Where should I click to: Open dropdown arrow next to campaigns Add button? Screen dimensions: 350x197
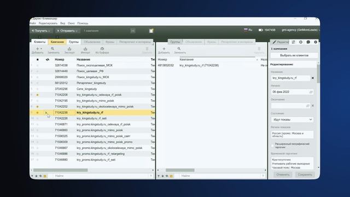click(41, 49)
